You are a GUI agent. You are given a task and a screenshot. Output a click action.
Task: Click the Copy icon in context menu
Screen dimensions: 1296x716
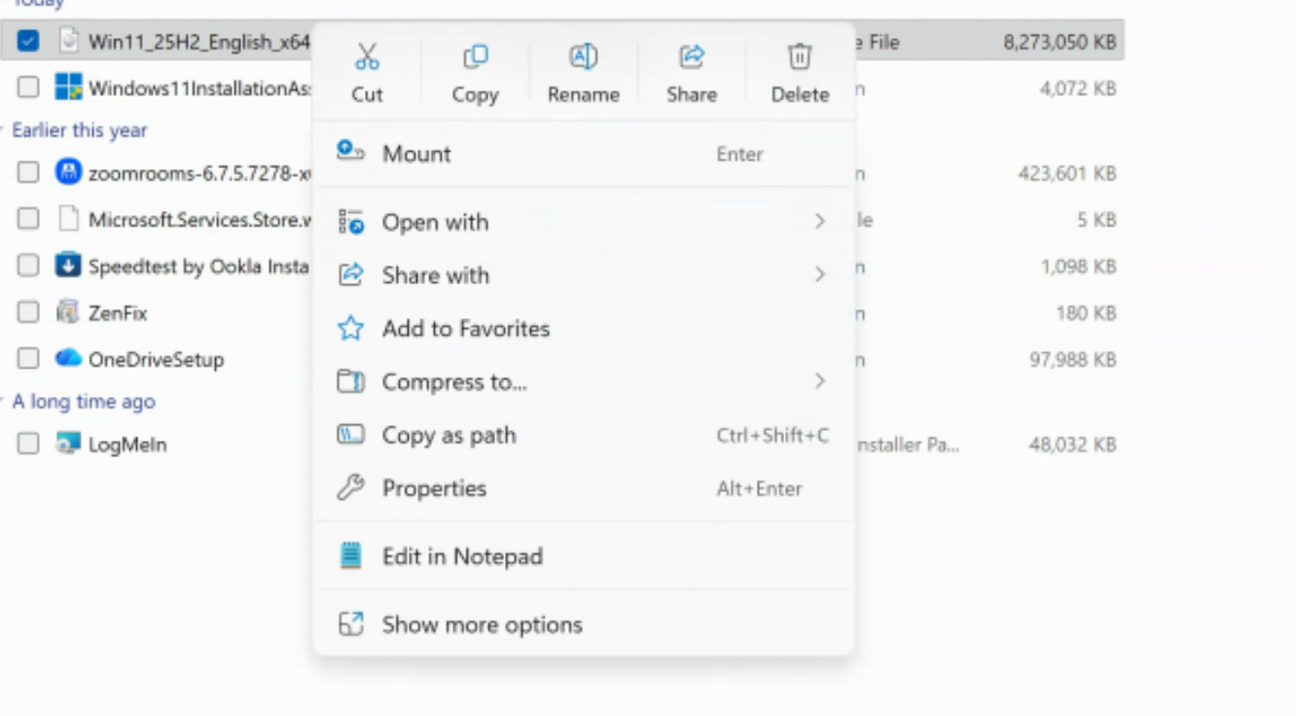coord(475,56)
